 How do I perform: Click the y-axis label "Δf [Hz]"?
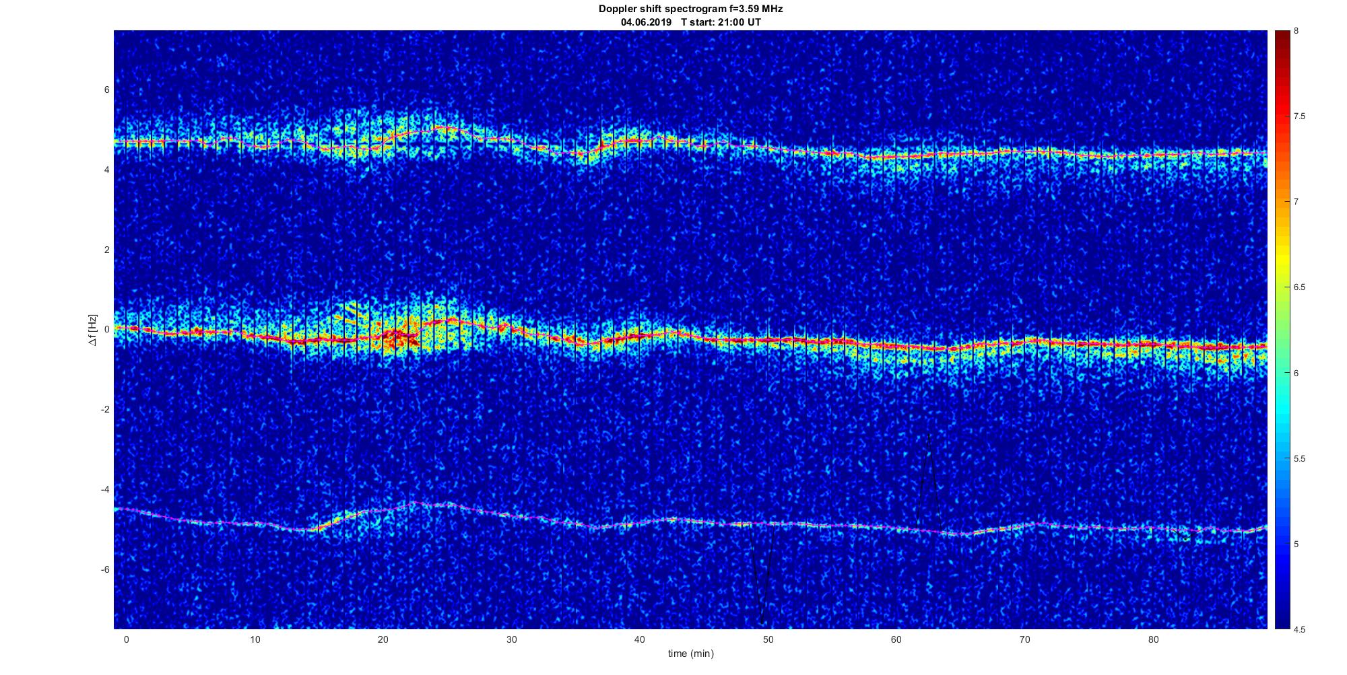[x=93, y=330]
